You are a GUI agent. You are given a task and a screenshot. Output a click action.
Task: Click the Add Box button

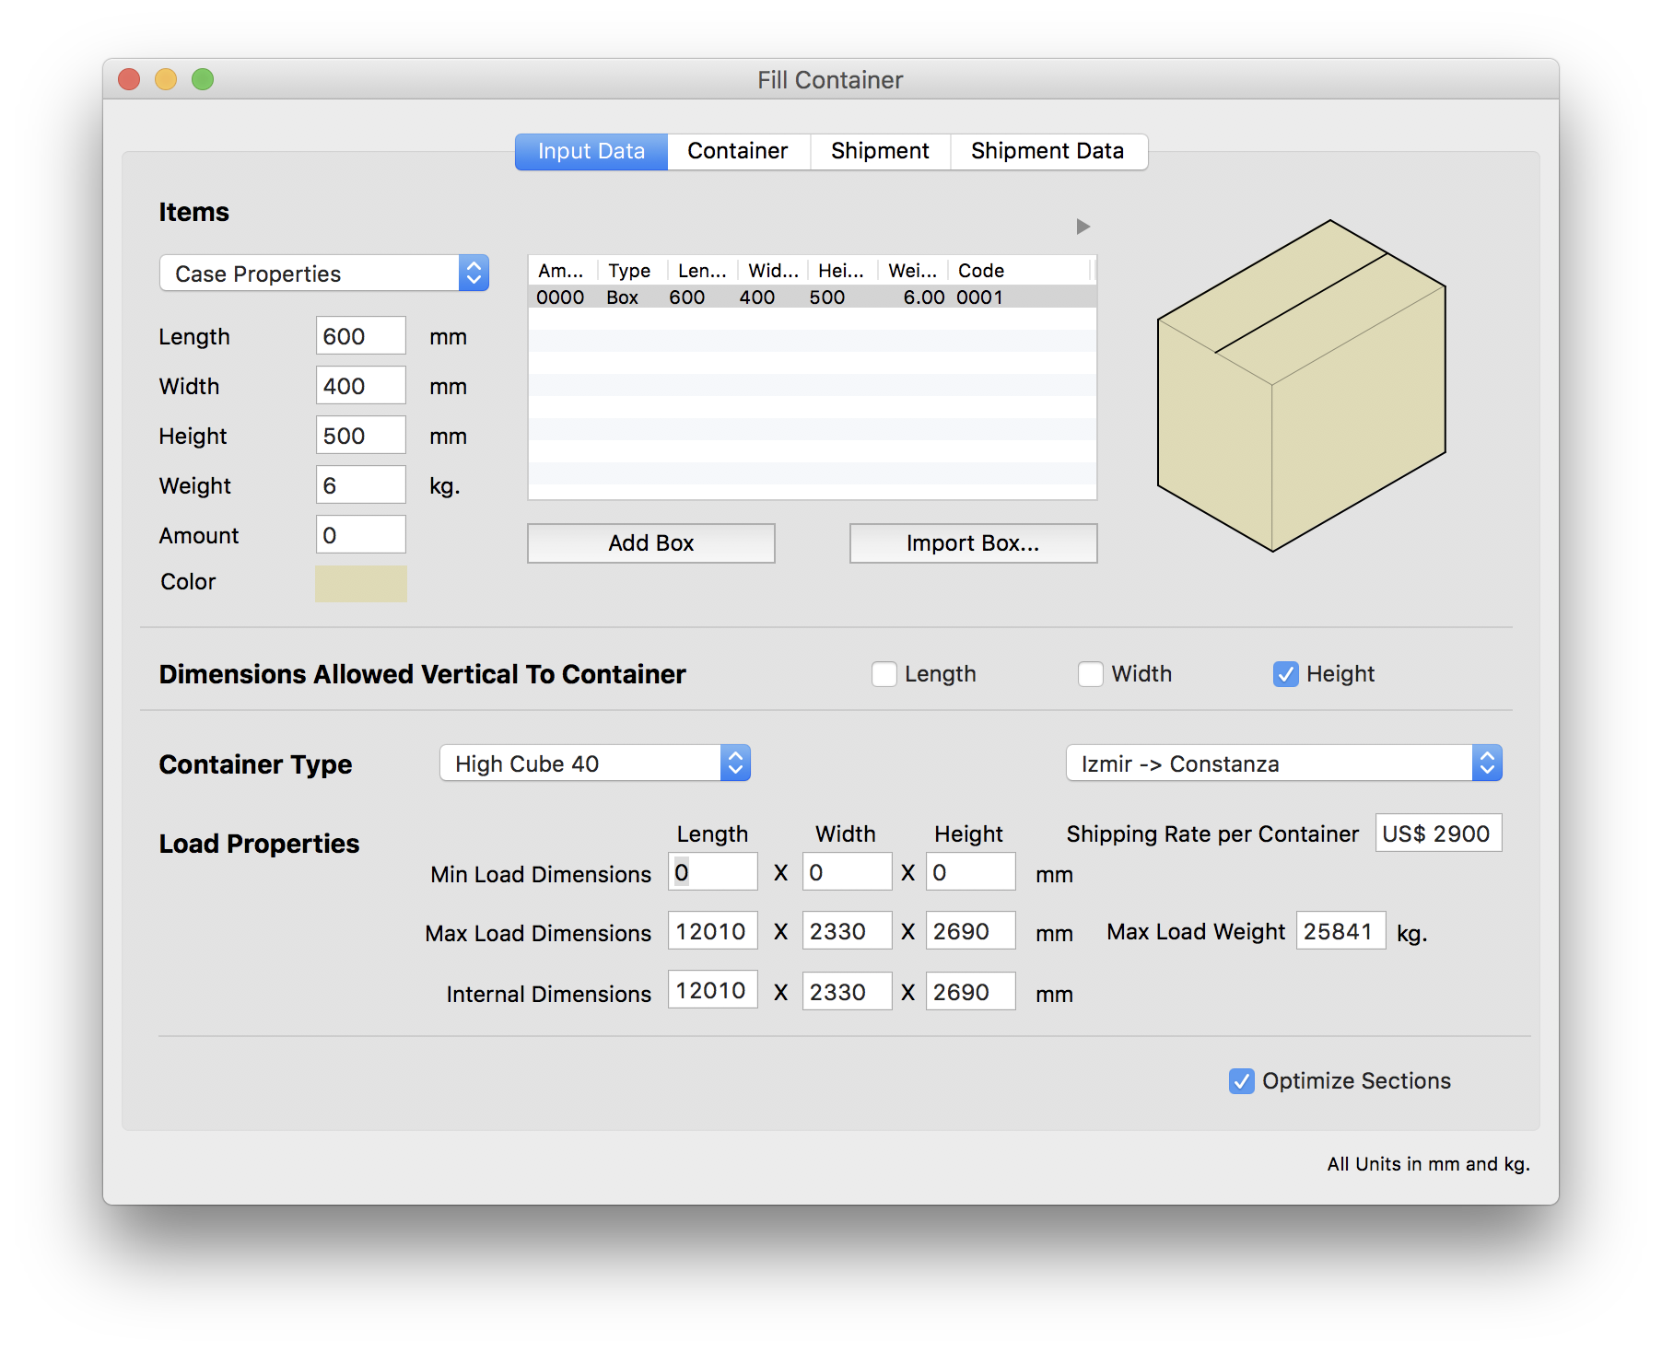[651, 543]
